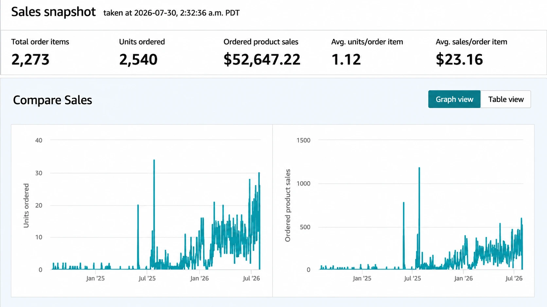Image resolution: width=547 pixels, height=307 pixels.
Task: Click the Units ordered value 2,540
Action: pyautogui.click(x=138, y=59)
